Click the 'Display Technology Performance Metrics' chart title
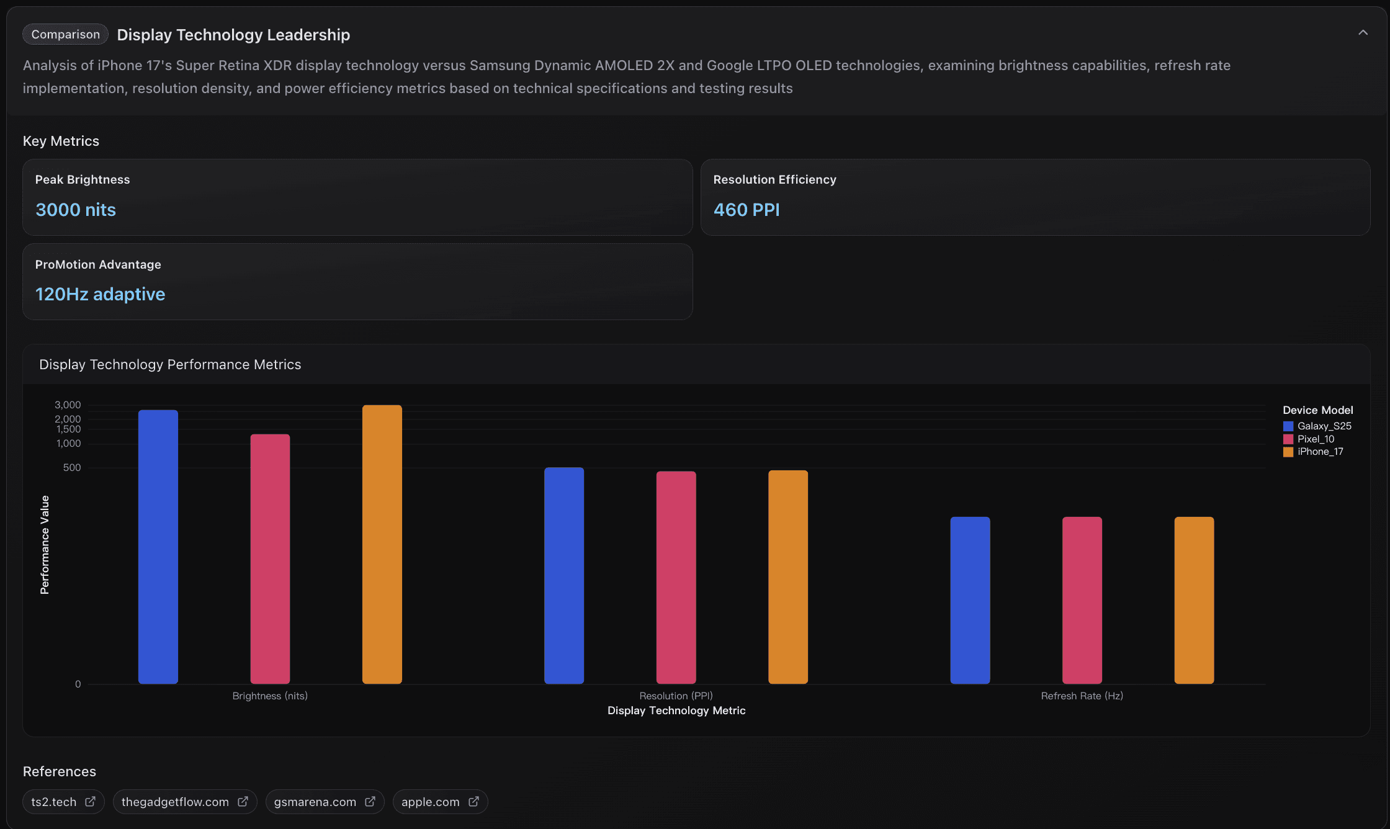The width and height of the screenshot is (1390, 829). [170, 364]
